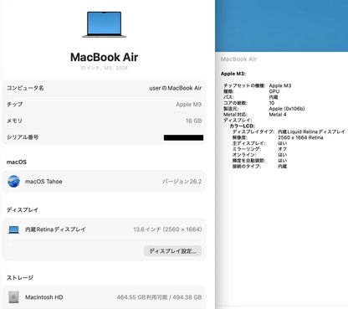Image resolution: width=348 pixels, height=309 pixels.
Task: Open ディスプレイ設定... button
Action: point(172,251)
